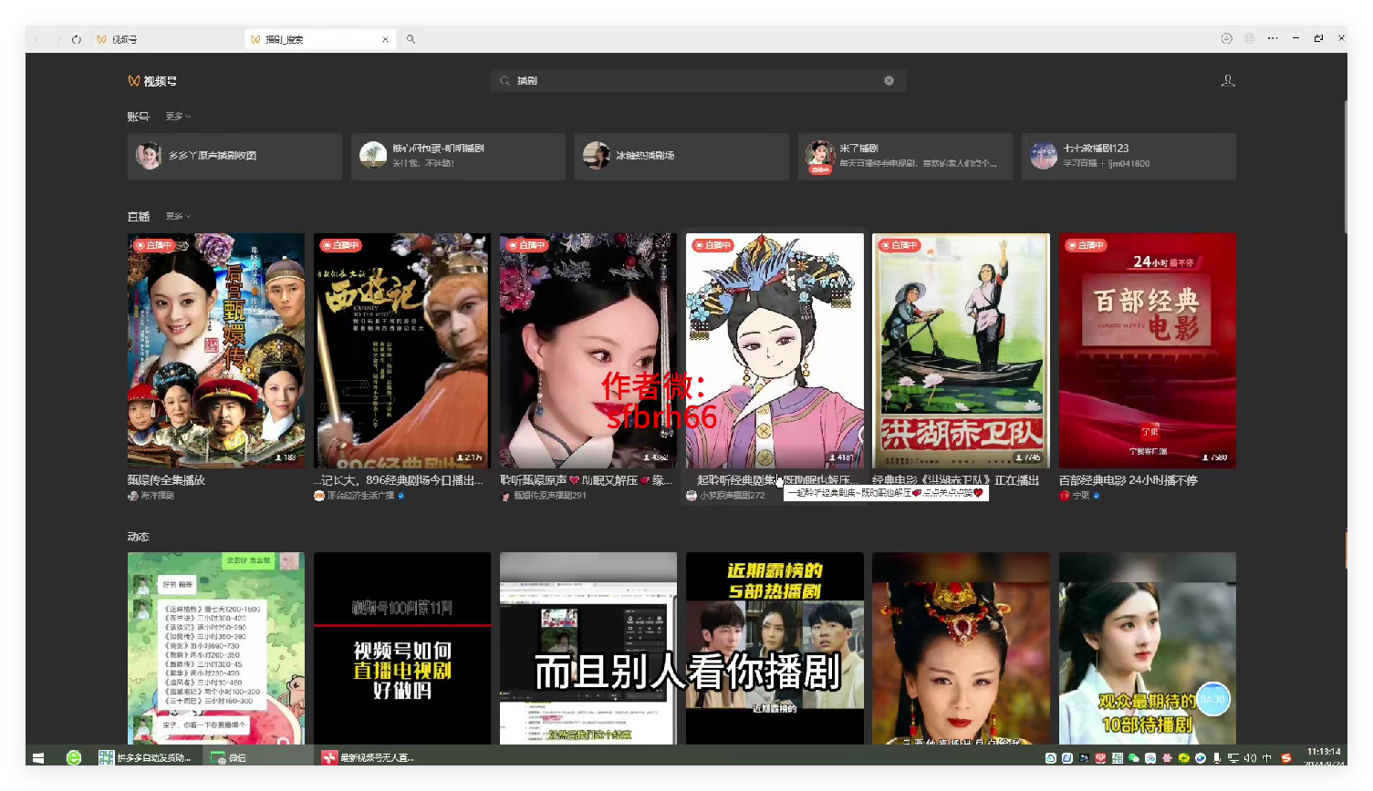This screenshot has width=1373, height=791.
Task: Open the 观众最期待的10部待播剧 video
Action: click(1148, 648)
